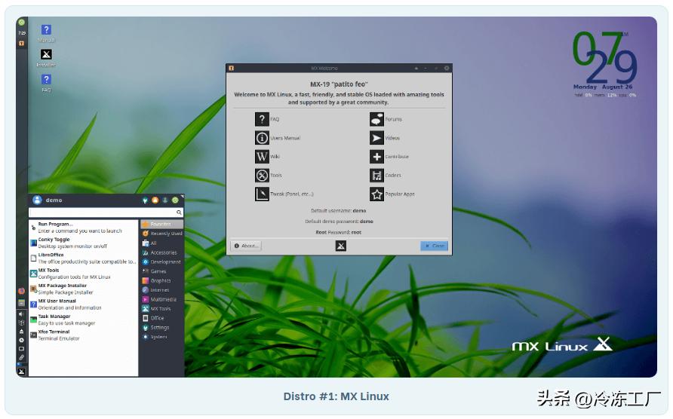Click the volume speaker icon in panel

[21, 314]
